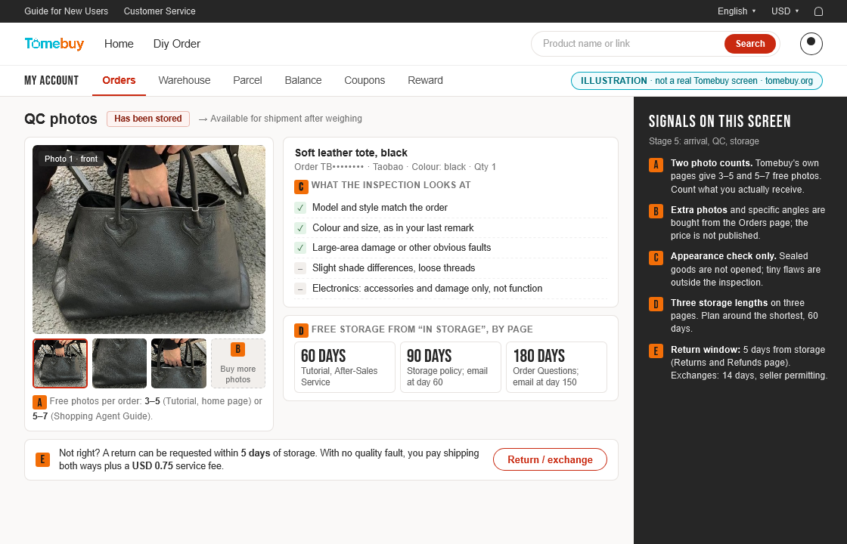
Task: Click the MY ACCOUNT heading
Action: [x=51, y=80]
